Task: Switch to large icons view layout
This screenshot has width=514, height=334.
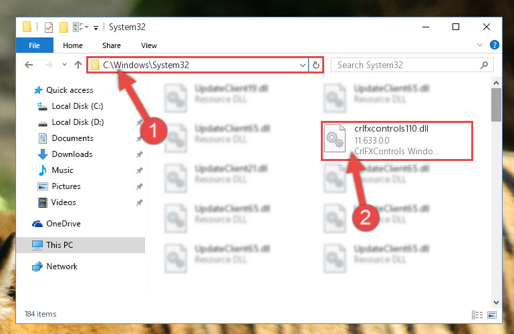Action: [492, 315]
